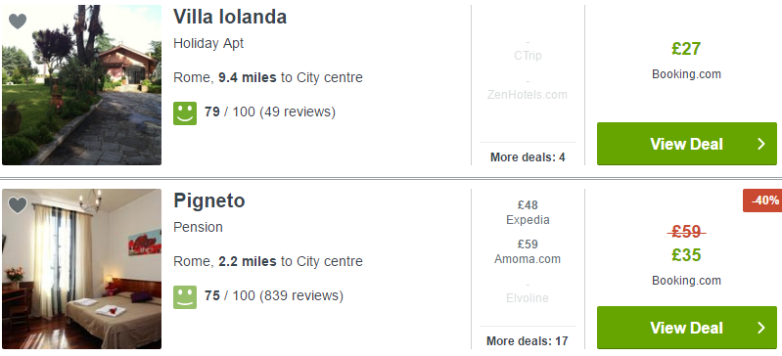View the Villa Iolanda garden photo

(82, 85)
